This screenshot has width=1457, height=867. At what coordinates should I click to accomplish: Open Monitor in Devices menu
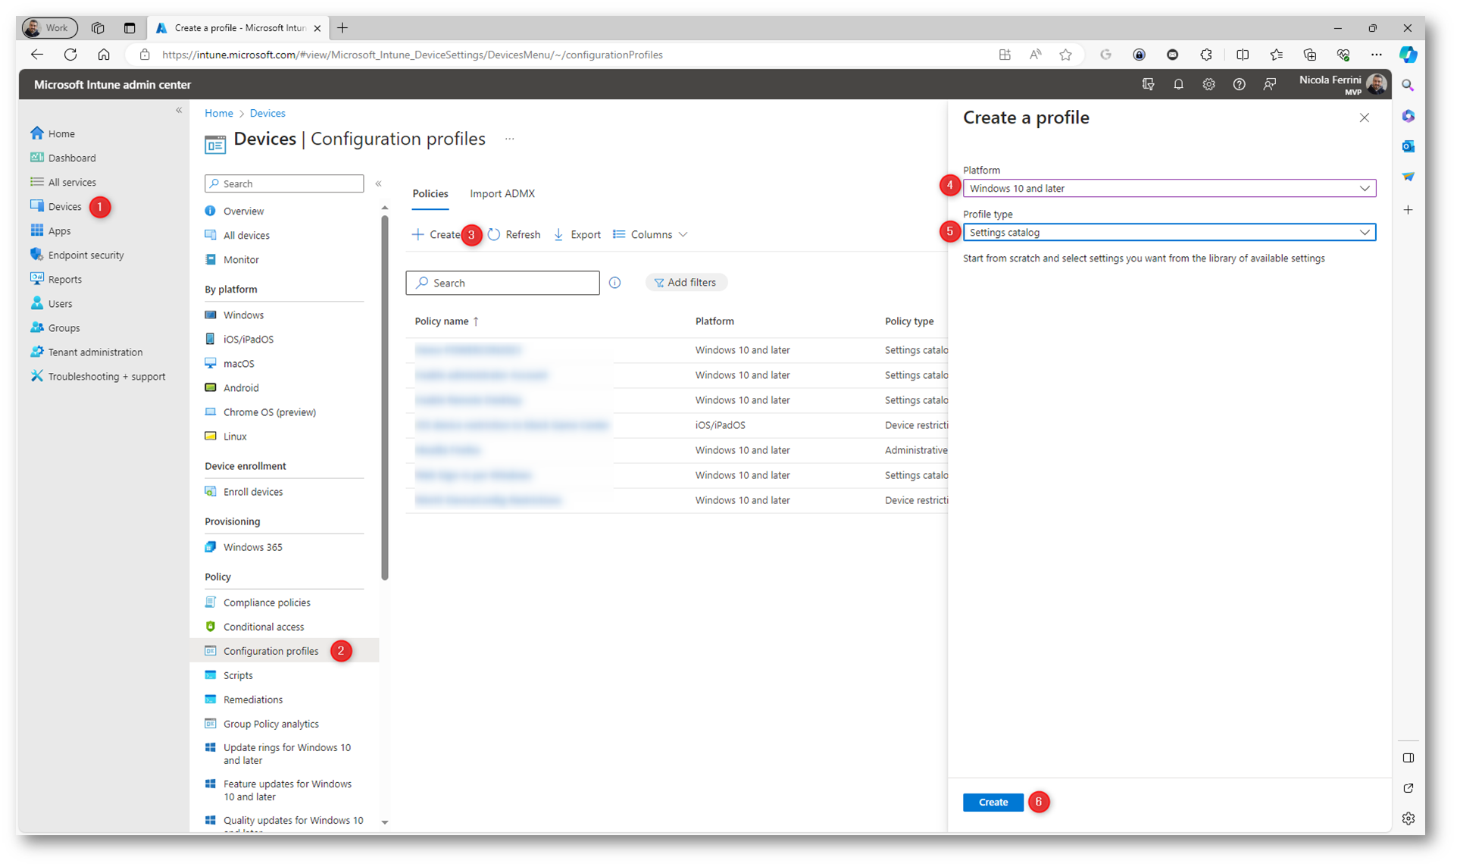pyautogui.click(x=232, y=259)
